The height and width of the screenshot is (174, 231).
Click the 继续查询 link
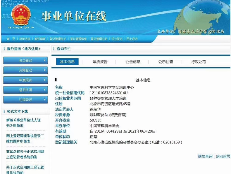pyautogui.click(x=205, y=157)
